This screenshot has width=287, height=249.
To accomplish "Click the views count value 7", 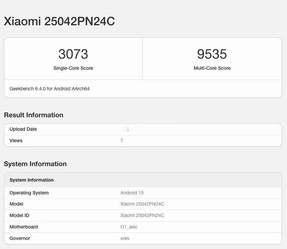I will tap(122, 141).
